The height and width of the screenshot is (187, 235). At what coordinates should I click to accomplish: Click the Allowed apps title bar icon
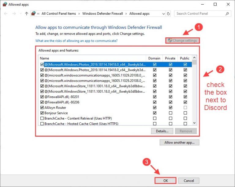pos(4,4)
